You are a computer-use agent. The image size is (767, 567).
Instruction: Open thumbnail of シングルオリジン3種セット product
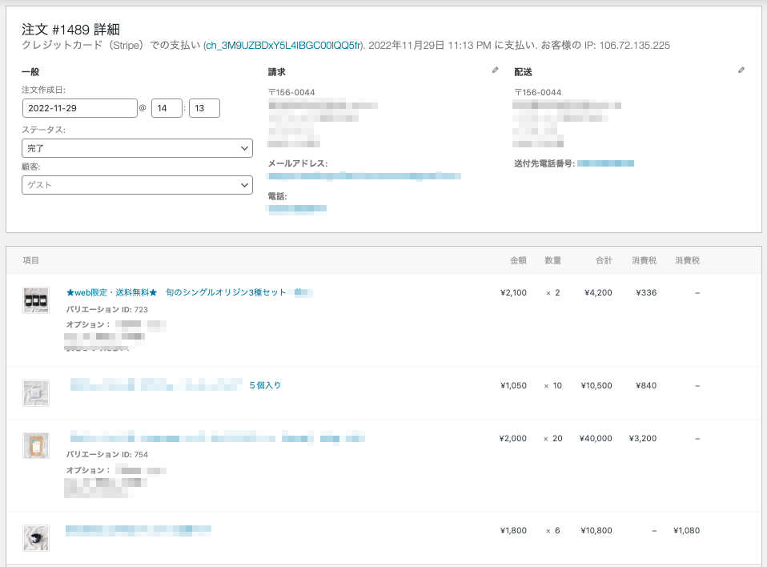[x=36, y=300]
